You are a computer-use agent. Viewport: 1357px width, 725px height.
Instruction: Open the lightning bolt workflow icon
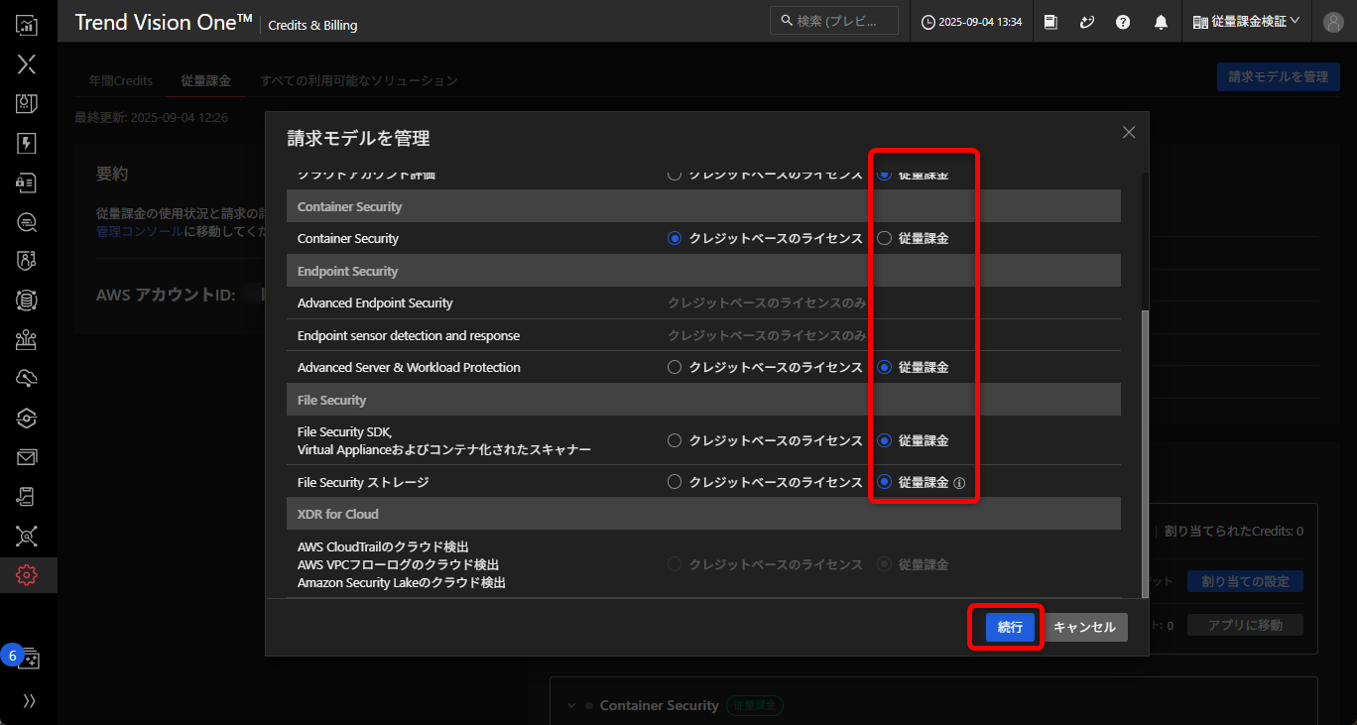coord(27,143)
